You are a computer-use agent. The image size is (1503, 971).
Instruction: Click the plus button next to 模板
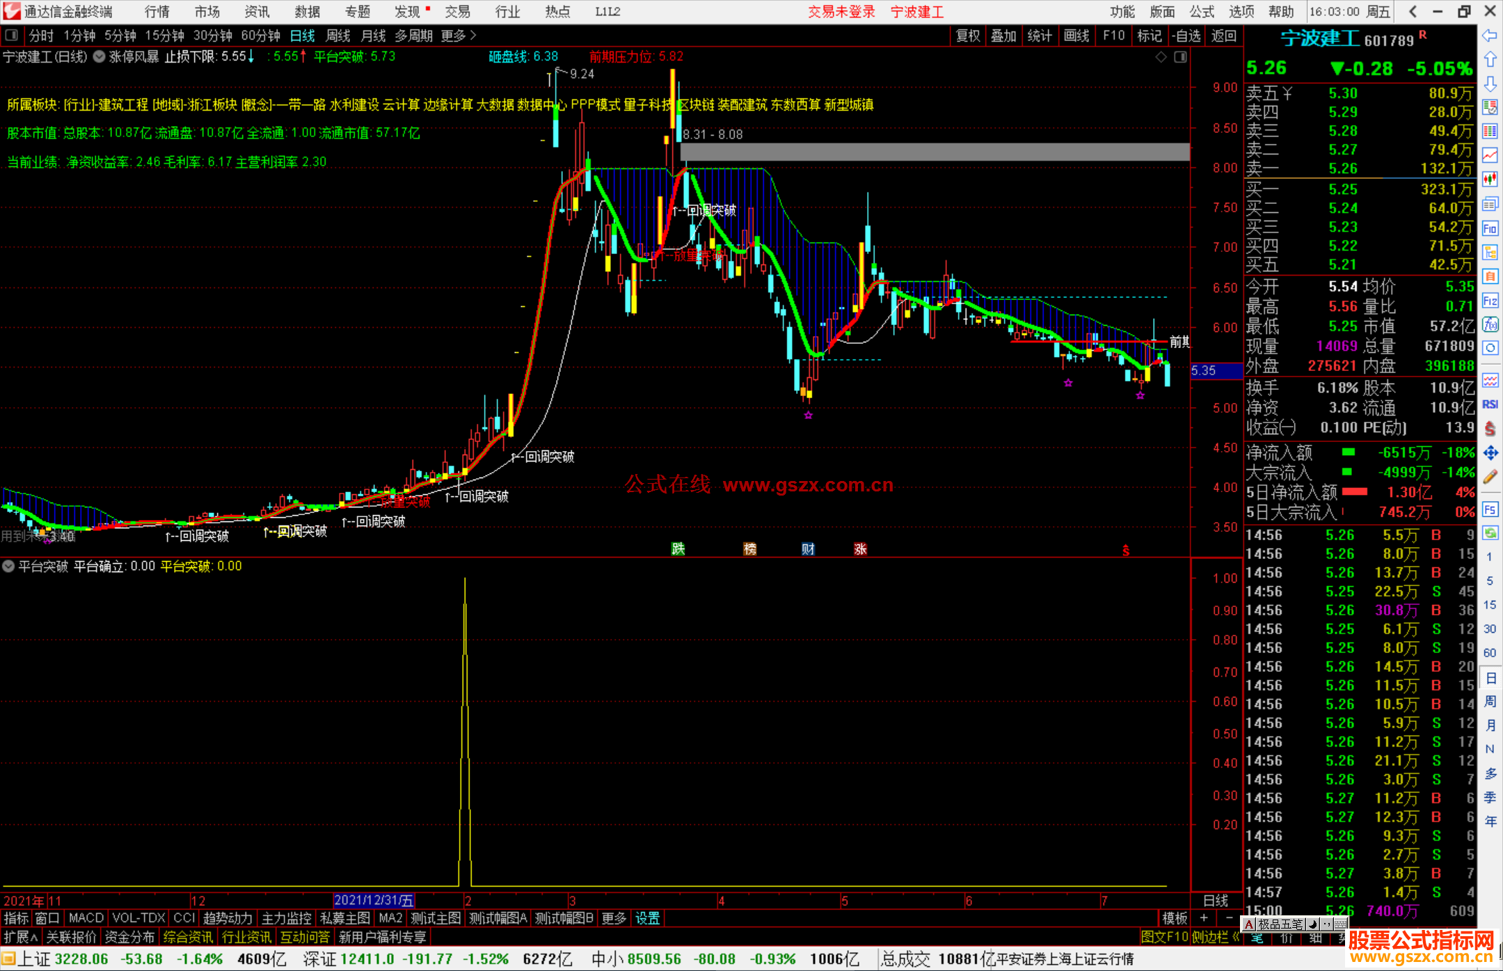pyautogui.click(x=1204, y=918)
